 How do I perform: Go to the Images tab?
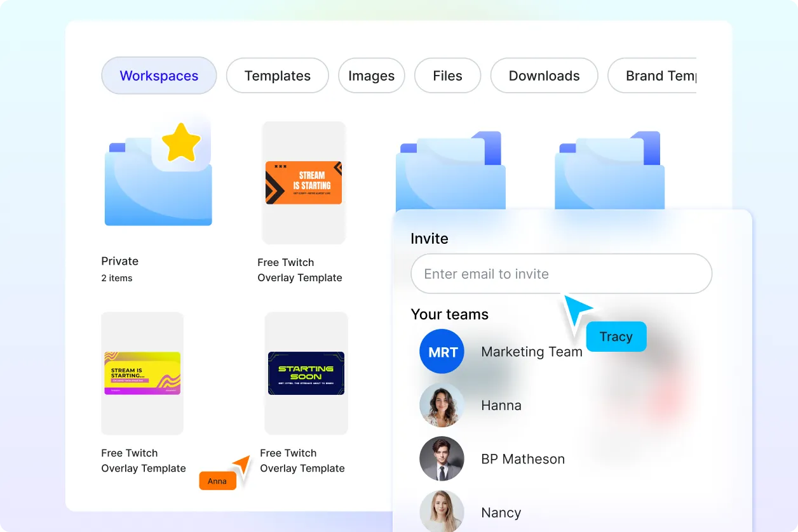tap(372, 76)
